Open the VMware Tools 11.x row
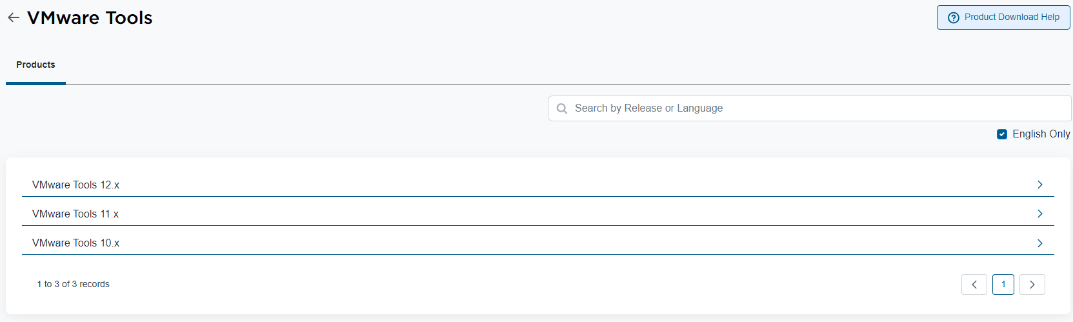Viewport: 1073px width, 322px height. coord(75,214)
